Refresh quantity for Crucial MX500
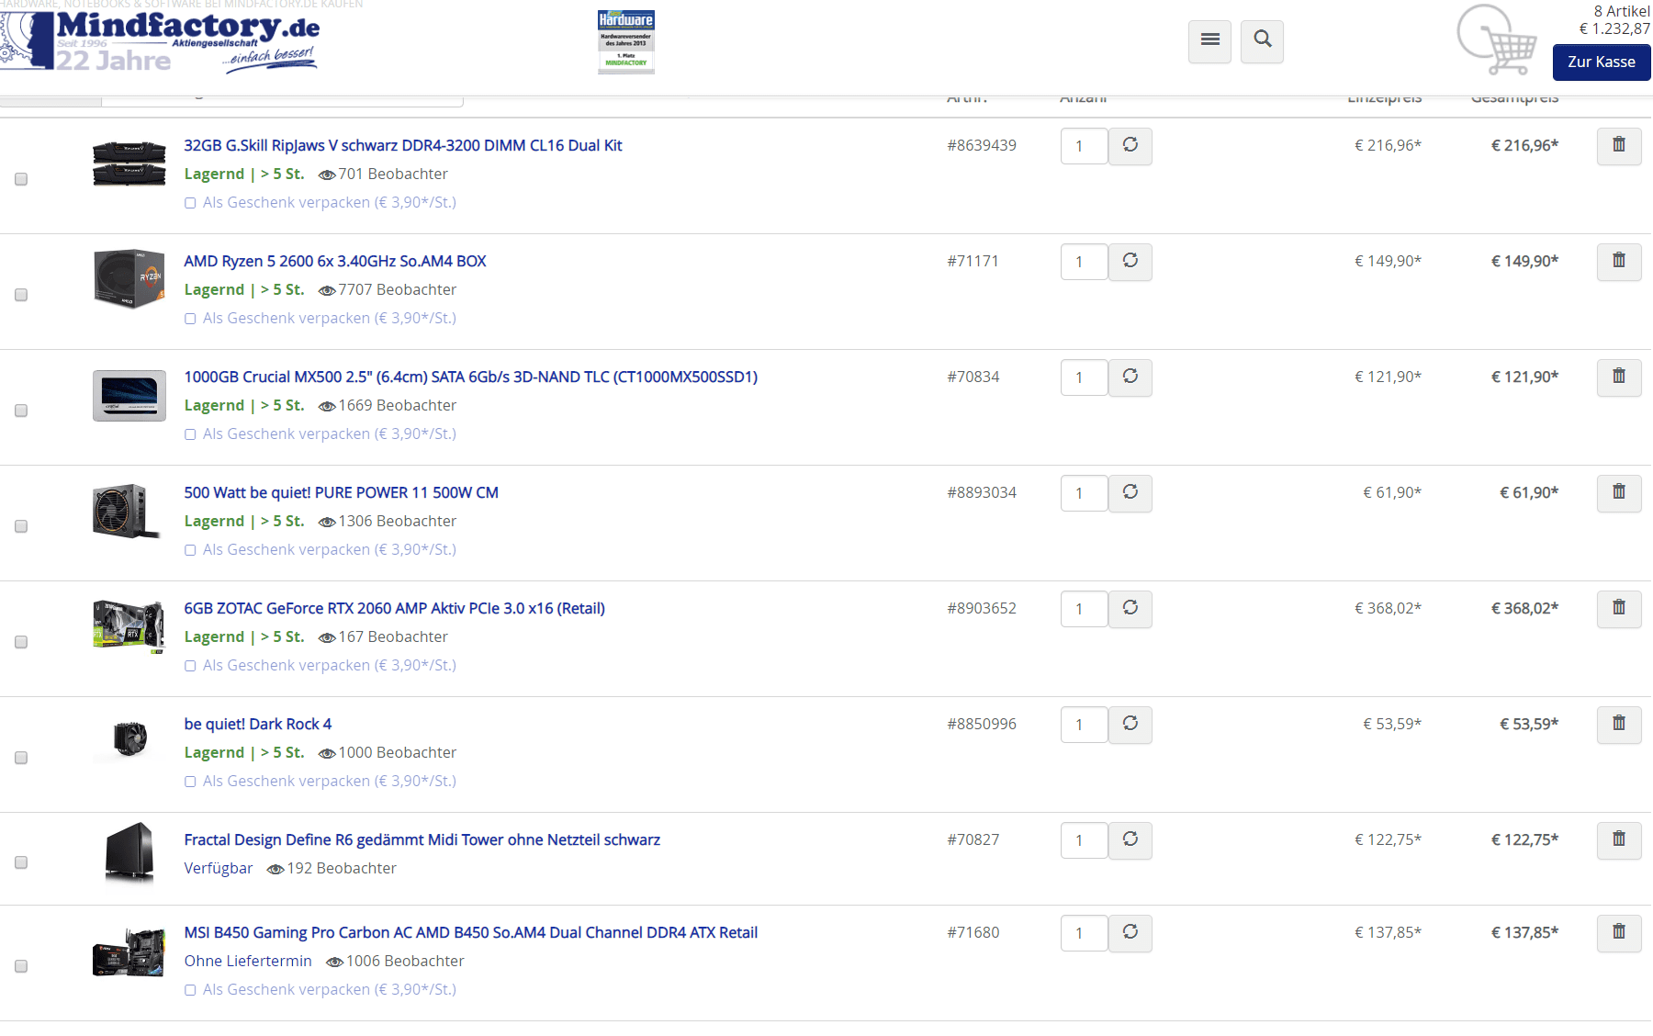1653x1036 pixels. tap(1130, 377)
